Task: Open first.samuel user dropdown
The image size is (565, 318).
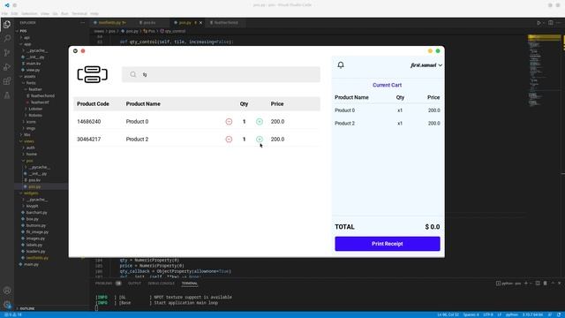Action: [426, 65]
